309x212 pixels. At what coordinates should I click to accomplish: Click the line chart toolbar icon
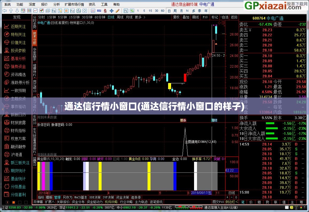pyautogui.click(x=35, y=11)
